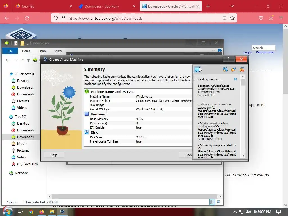Click the virtualbox.org URL address field
The height and width of the screenshot is (216, 288).
[144, 18]
